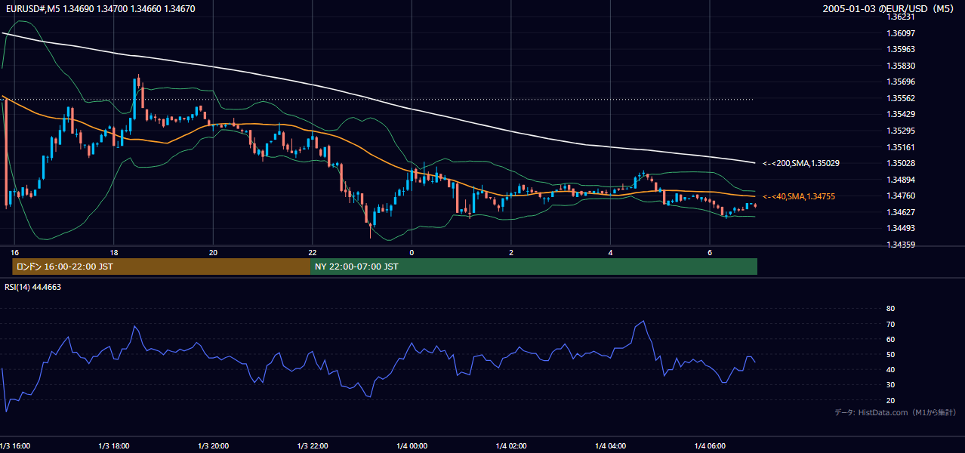Click price axis value 1.36231
This screenshot has height=453, width=965.
pyautogui.click(x=900, y=17)
